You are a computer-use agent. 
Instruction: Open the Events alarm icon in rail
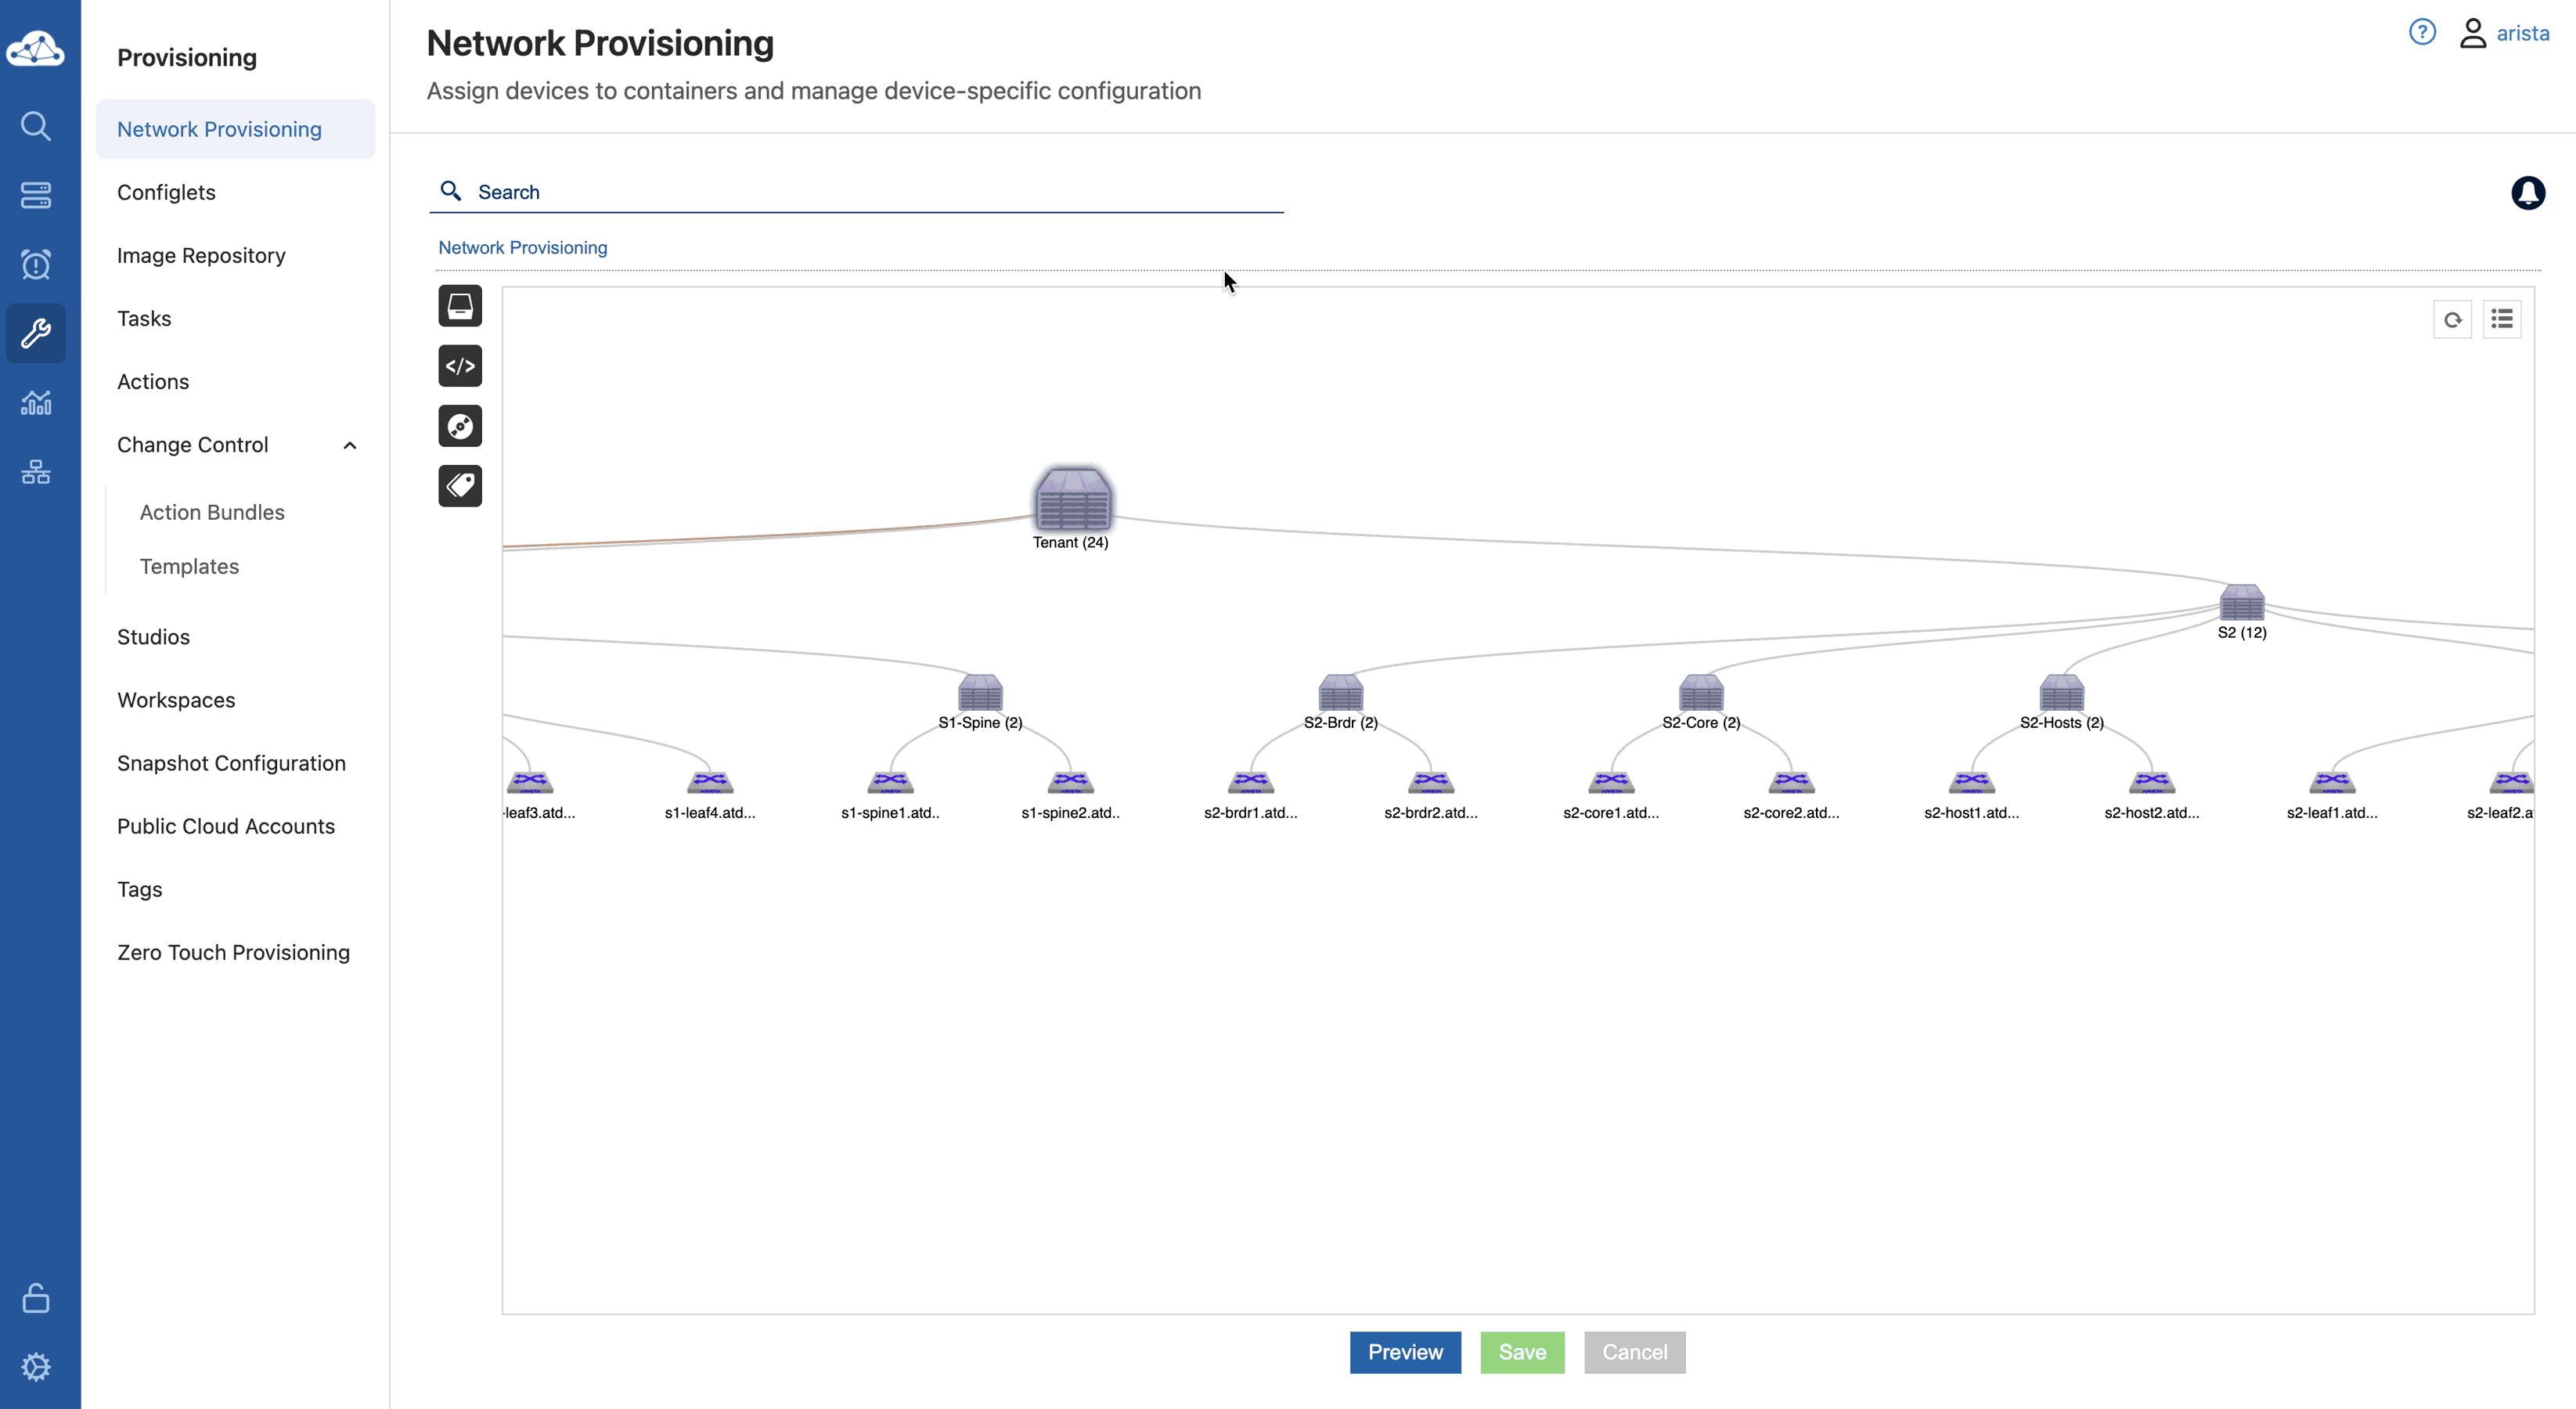coord(36,264)
